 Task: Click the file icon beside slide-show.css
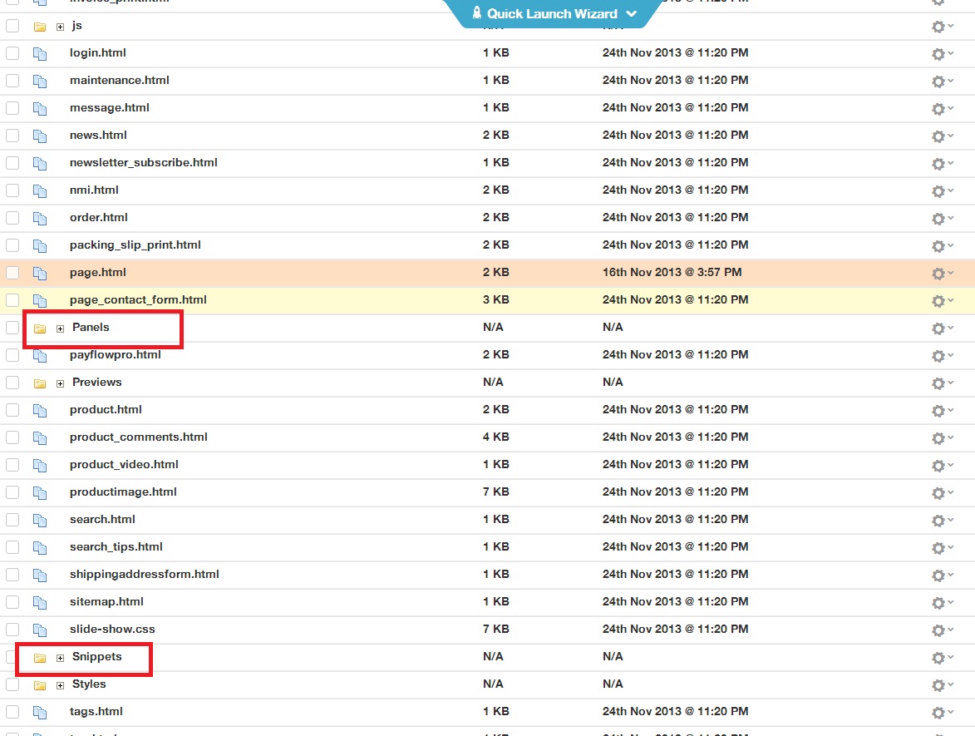(x=40, y=630)
